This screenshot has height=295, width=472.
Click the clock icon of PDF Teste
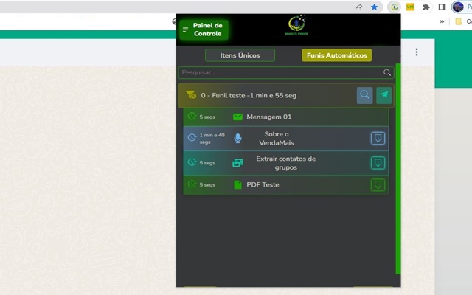click(192, 184)
